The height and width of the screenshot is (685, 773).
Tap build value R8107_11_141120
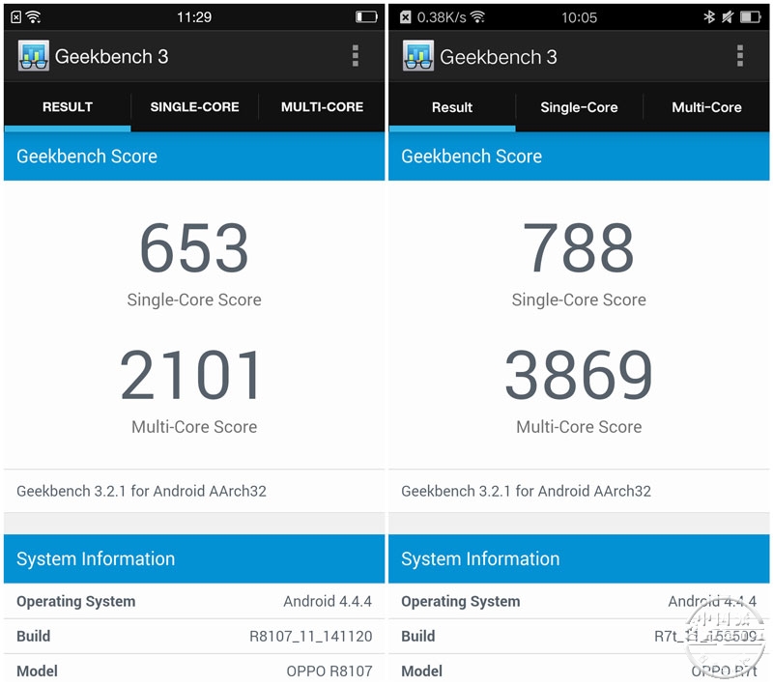click(x=310, y=637)
